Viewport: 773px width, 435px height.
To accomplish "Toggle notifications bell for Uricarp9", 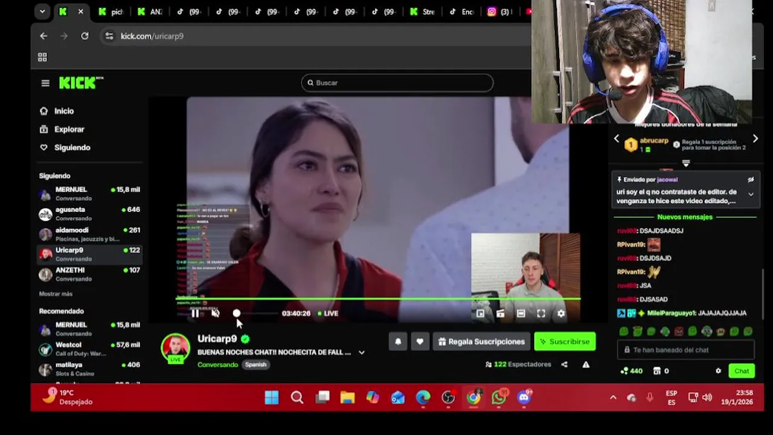I will pyautogui.click(x=398, y=341).
